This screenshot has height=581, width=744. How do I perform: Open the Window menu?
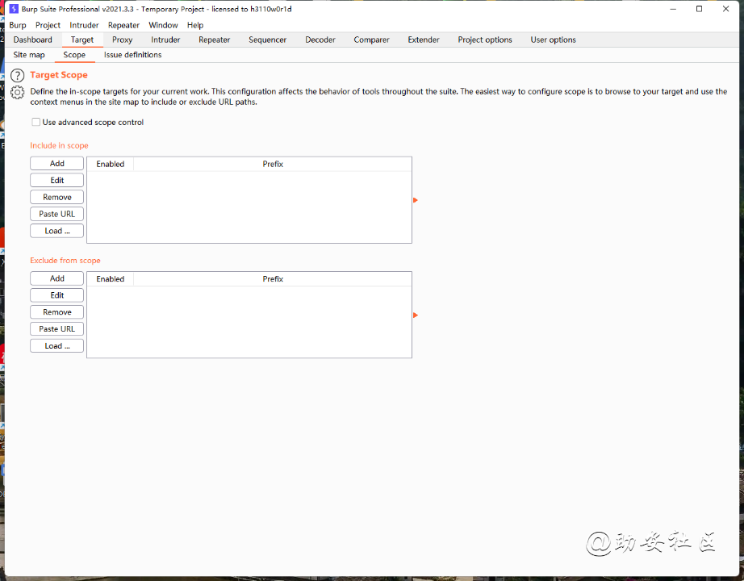pyautogui.click(x=163, y=25)
